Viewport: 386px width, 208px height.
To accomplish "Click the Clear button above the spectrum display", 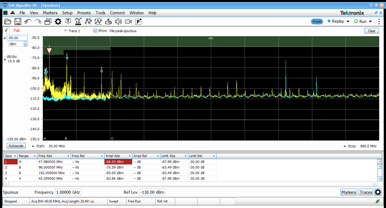I will [x=371, y=31].
